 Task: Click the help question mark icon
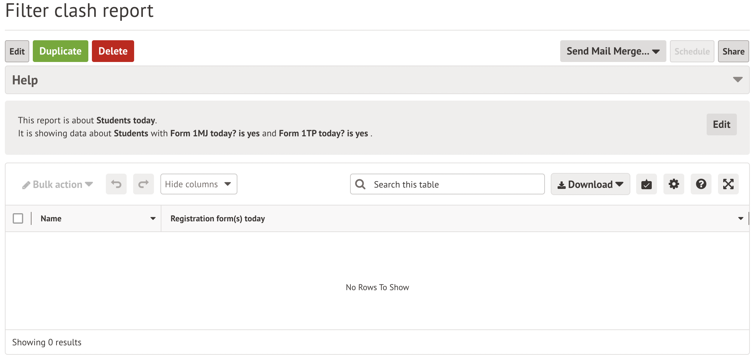point(701,184)
